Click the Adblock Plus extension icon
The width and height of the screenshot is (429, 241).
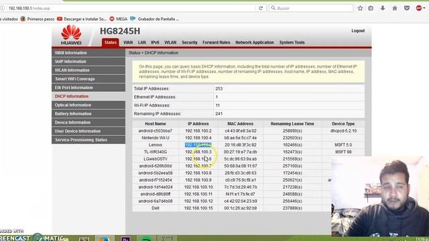(x=419, y=8)
